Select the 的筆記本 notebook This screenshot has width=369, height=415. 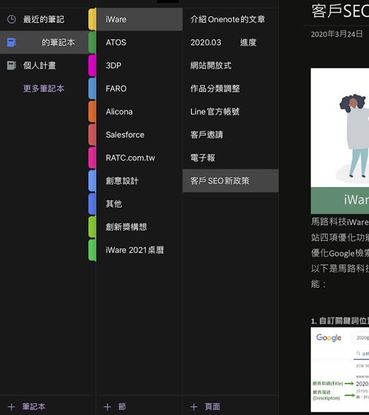(x=44, y=42)
